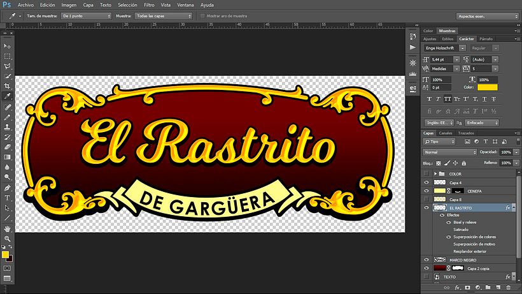Toggle Strikethrough text style

[494, 99]
